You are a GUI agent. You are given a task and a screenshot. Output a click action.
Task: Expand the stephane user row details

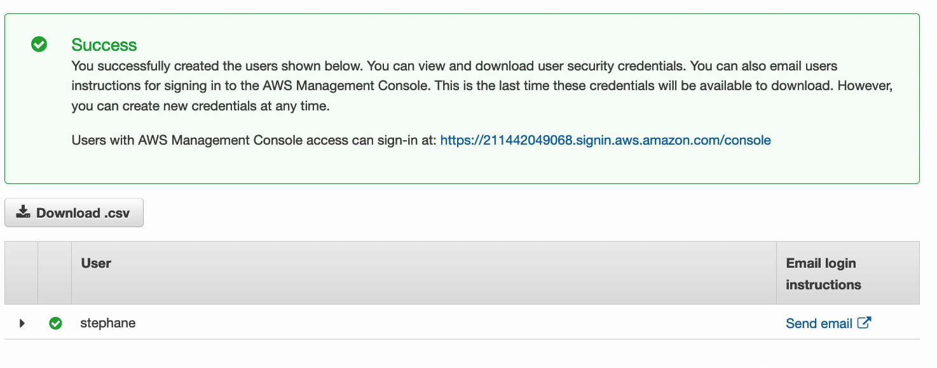(22, 324)
